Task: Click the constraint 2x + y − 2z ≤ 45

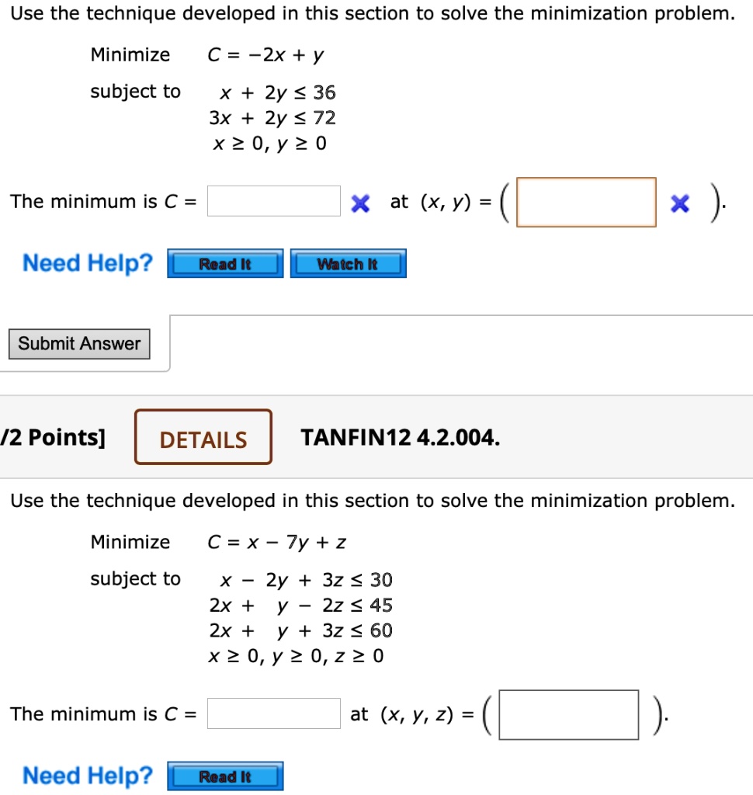Action: [x=300, y=606]
